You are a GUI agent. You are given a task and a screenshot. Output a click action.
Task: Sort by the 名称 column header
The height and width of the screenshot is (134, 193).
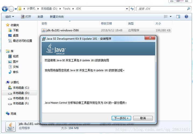[70, 23]
